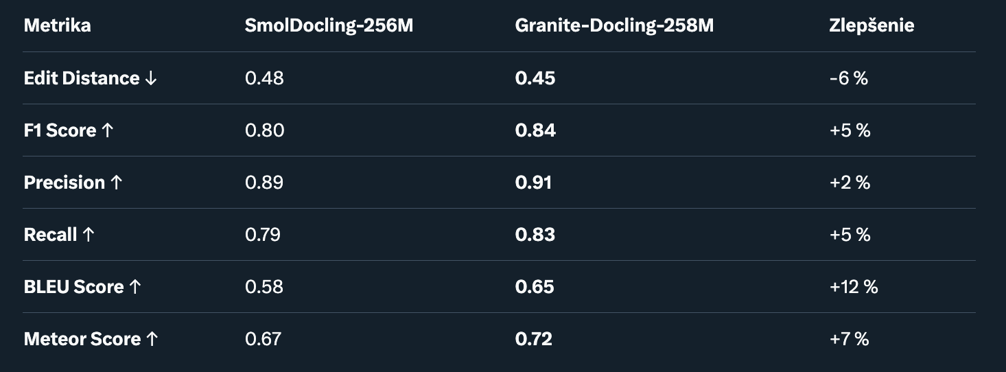The image size is (1006, 372).
Task: Click the -6 % improvement cell
Action: (849, 78)
